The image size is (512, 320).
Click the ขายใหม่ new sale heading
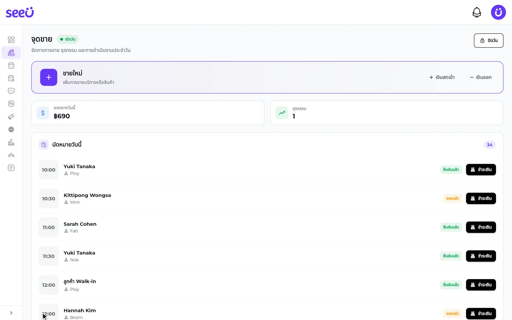[73, 73]
